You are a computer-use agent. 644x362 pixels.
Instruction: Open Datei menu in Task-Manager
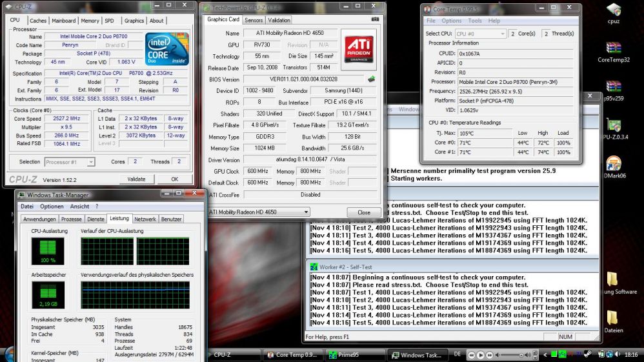27,206
